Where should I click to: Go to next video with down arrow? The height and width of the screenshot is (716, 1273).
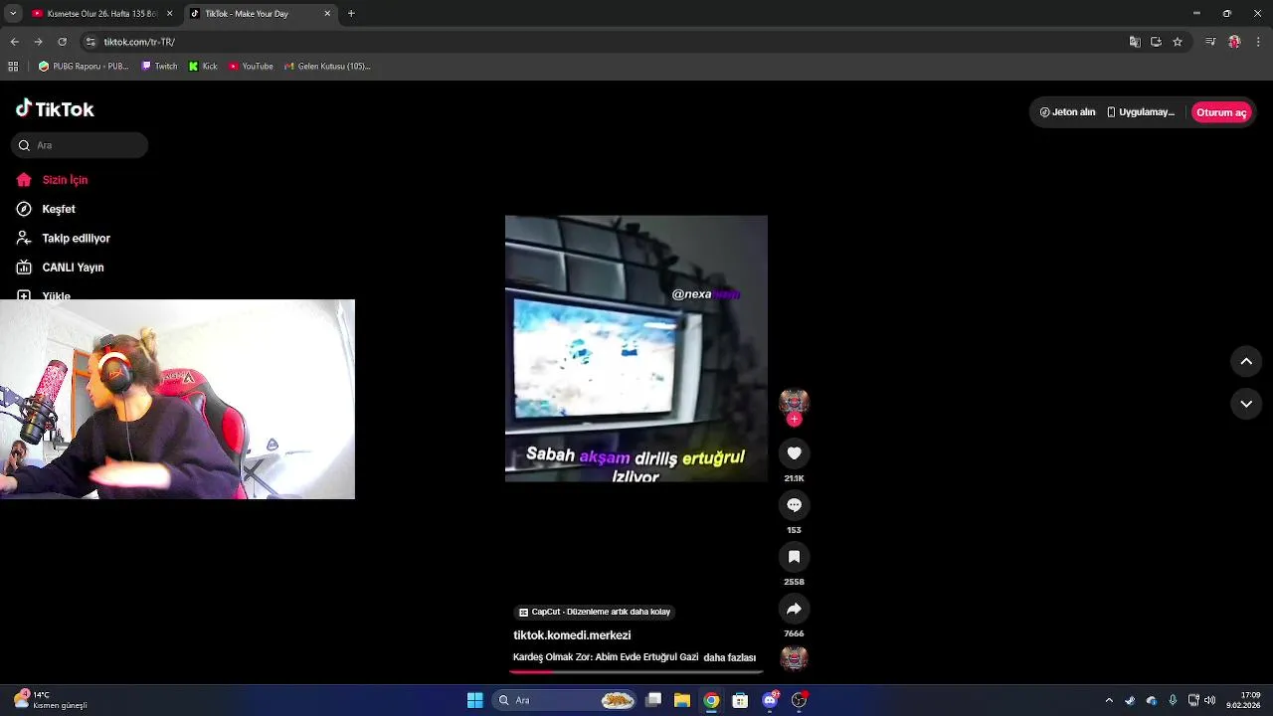coord(1246,404)
